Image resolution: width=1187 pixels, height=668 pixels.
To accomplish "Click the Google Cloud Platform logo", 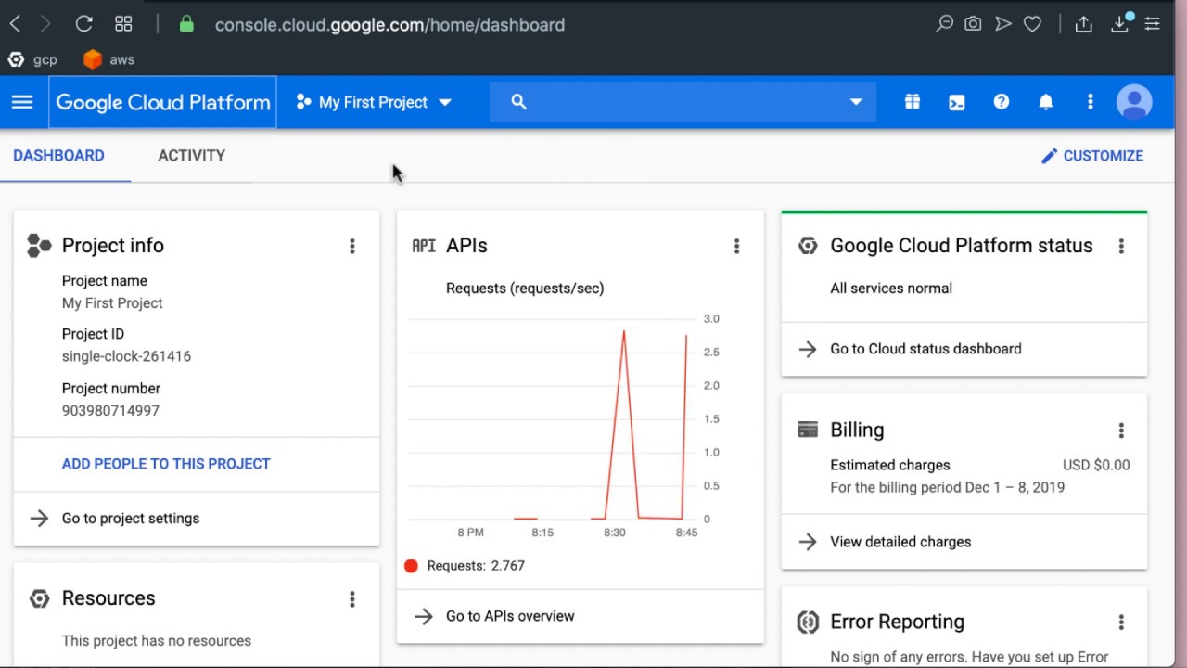I will click(x=163, y=102).
